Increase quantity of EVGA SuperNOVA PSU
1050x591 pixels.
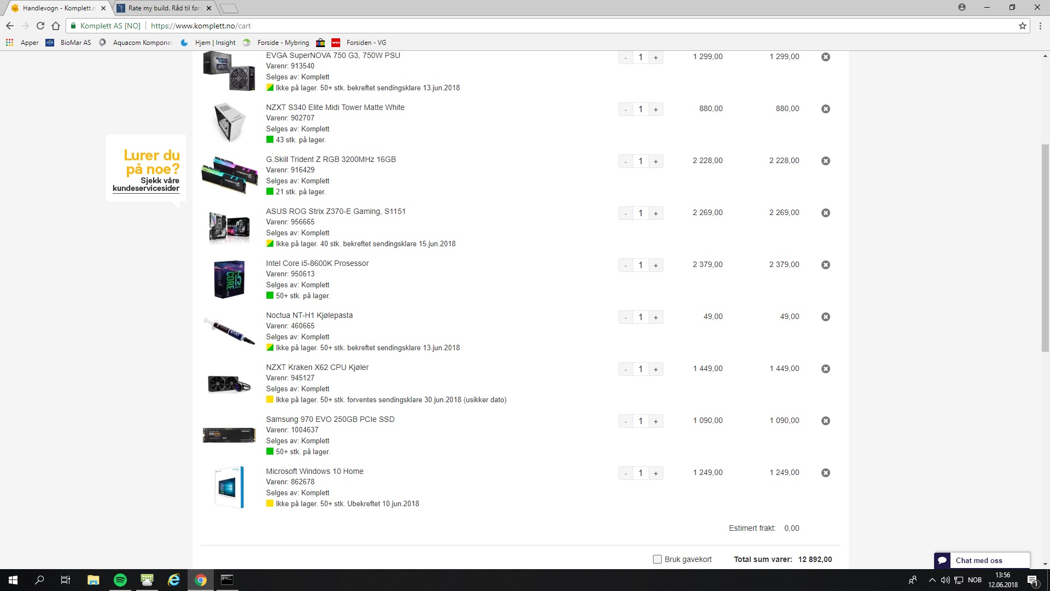(x=656, y=57)
